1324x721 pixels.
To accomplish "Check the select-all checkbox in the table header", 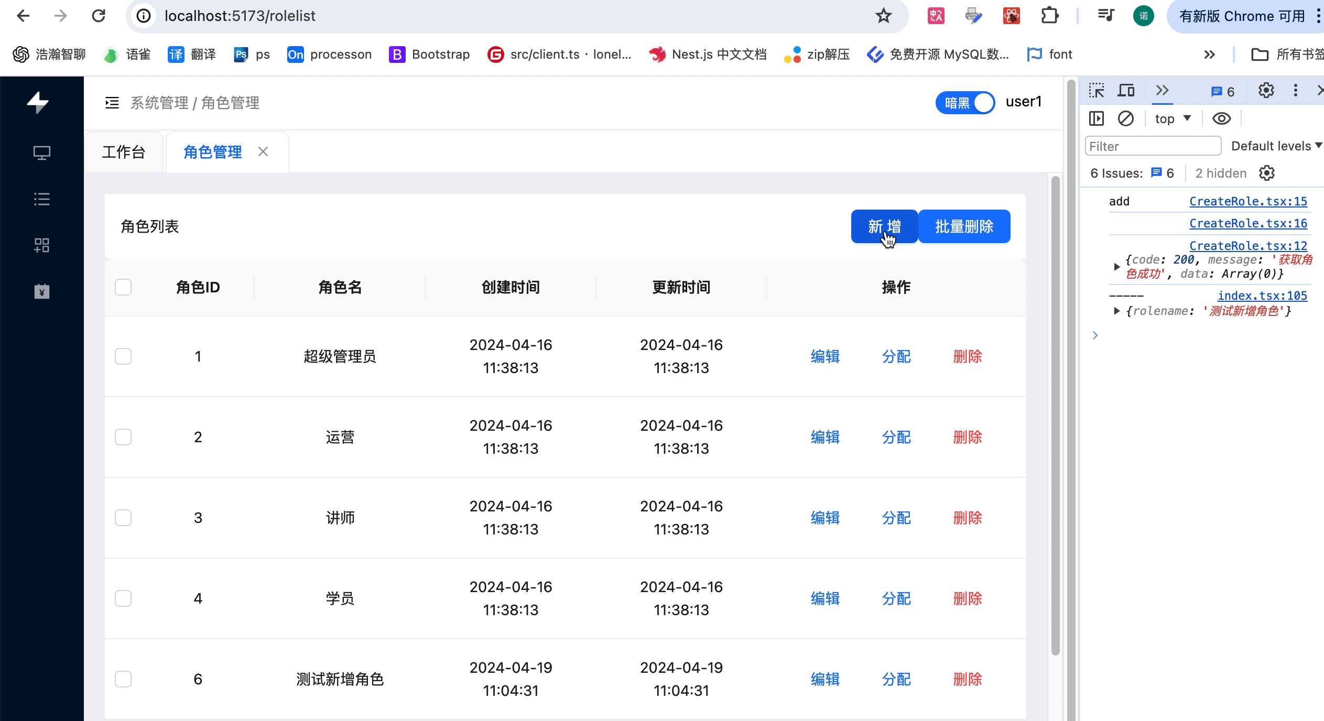I will point(123,287).
